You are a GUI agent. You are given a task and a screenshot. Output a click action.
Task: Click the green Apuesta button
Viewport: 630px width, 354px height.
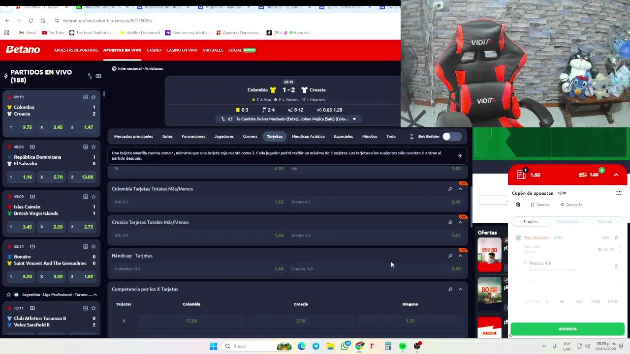pyautogui.click(x=567, y=329)
